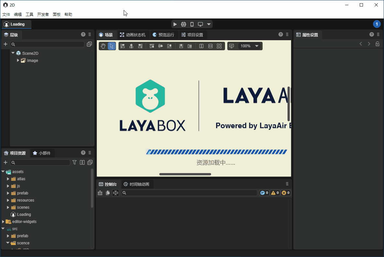Select the Loading scene file in assets
The width and height of the screenshot is (384, 257).
click(x=24, y=215)
